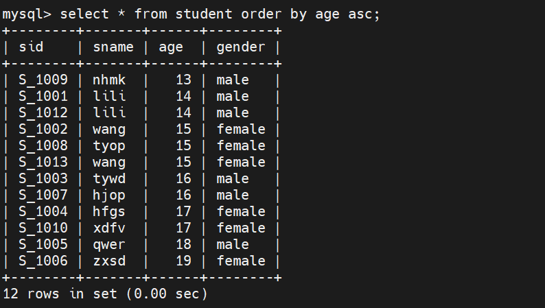
Task: Click the name "tywd" in the table
Action: point(109,179)
